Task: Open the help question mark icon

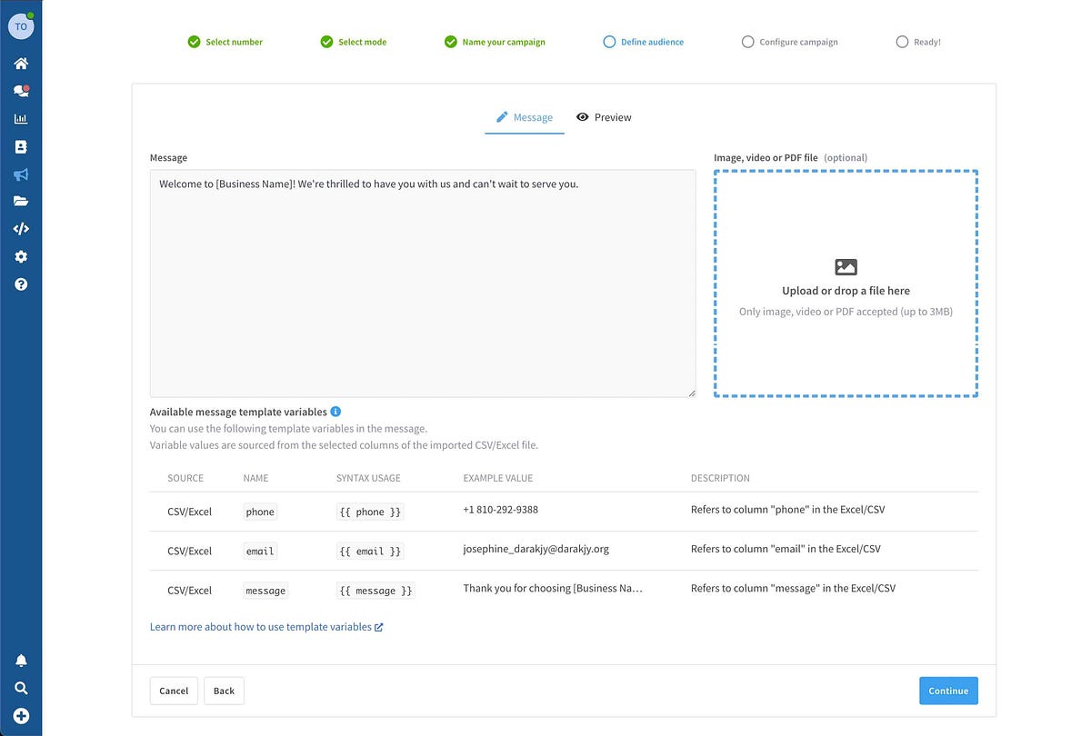Action: [21, 284]
